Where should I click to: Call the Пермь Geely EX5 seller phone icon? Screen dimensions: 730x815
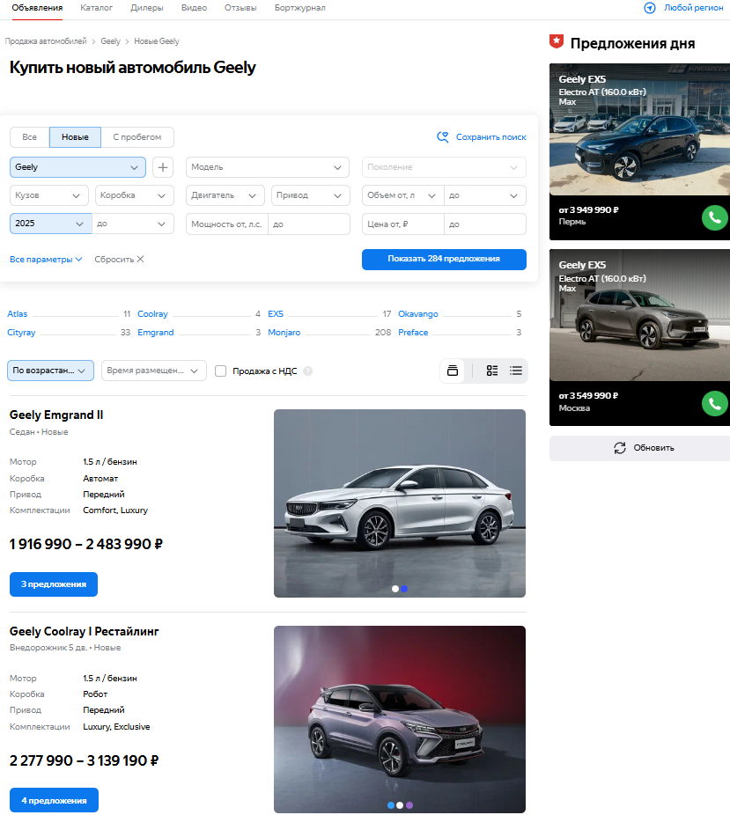[x=714, y=218]
